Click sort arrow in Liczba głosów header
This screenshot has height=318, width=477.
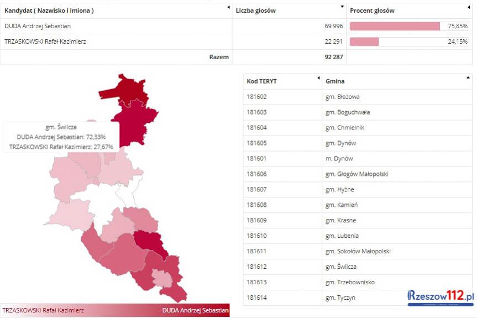point(343,7)
